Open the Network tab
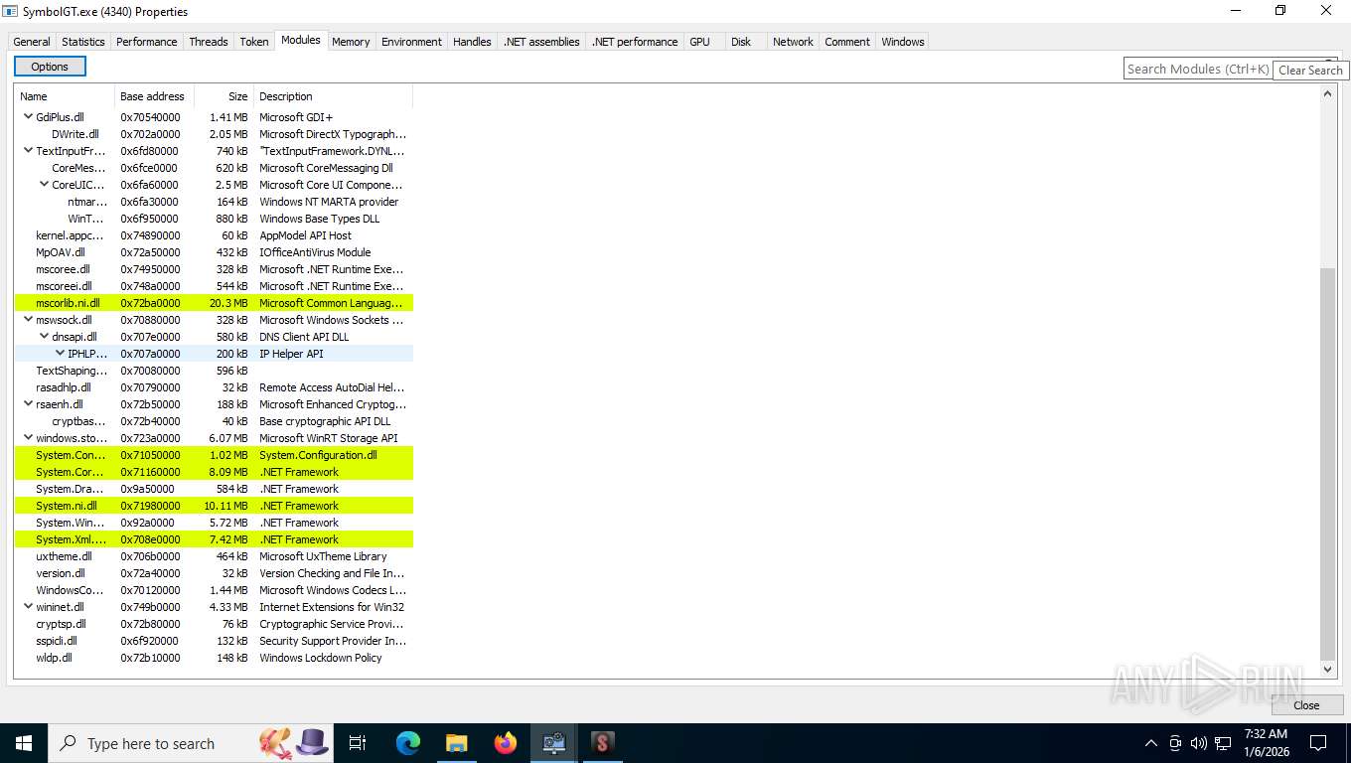Viewport: 1351px width, 763px height. (793, 42)
